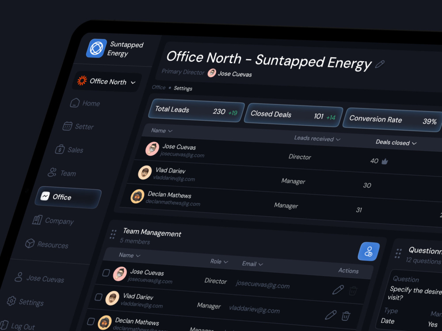Click the Team Management Jose Cuevas avatar
The height and width of the screenshot is (331, 442).
click(120, 274)
